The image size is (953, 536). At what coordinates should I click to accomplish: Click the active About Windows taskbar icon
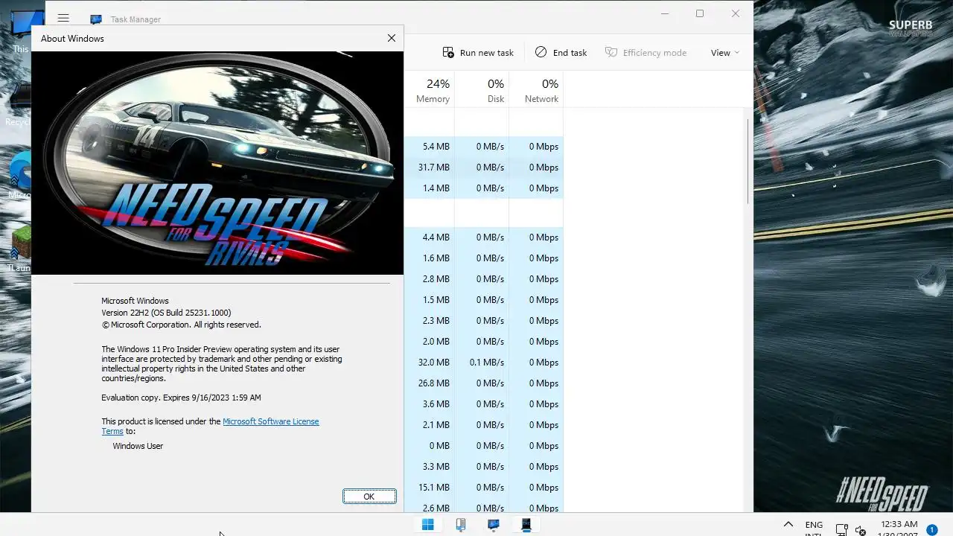click(526, 525)
